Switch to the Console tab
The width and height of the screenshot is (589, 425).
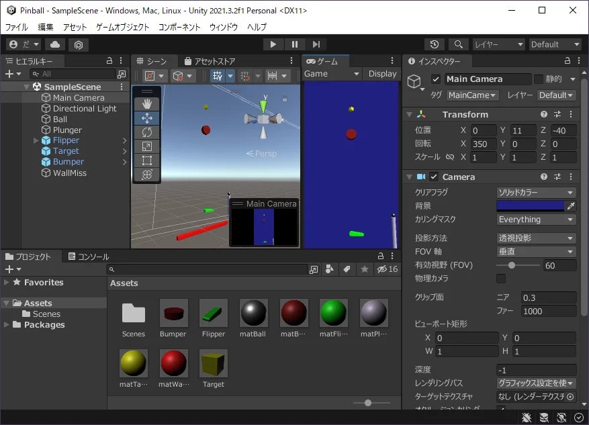click(89, 256)
